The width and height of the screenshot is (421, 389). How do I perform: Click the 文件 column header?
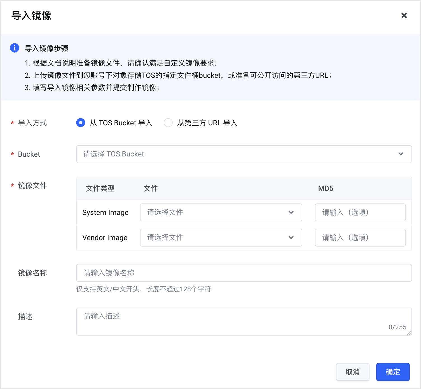coord(151,188)
